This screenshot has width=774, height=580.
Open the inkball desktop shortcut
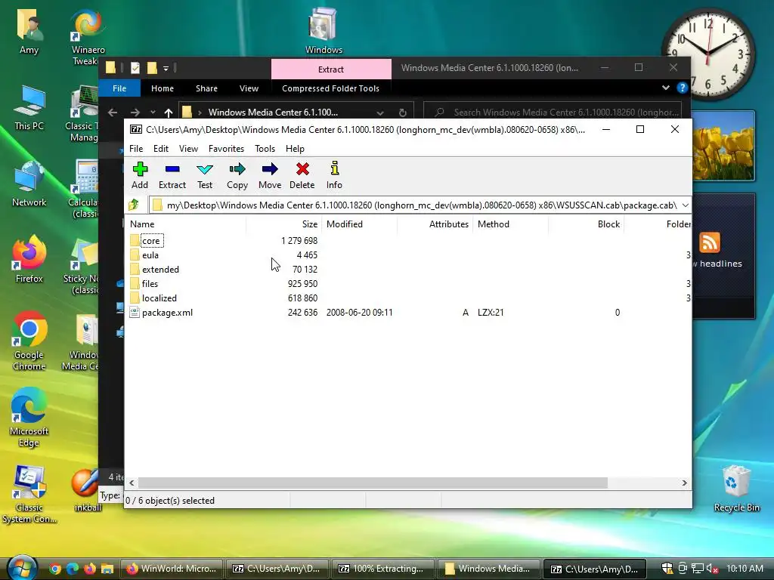tap(88, 489)
